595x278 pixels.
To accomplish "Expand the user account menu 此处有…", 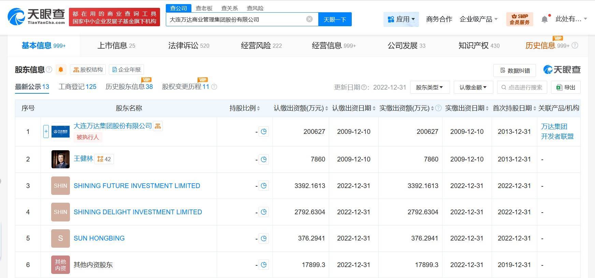I will tap(571, 19).
